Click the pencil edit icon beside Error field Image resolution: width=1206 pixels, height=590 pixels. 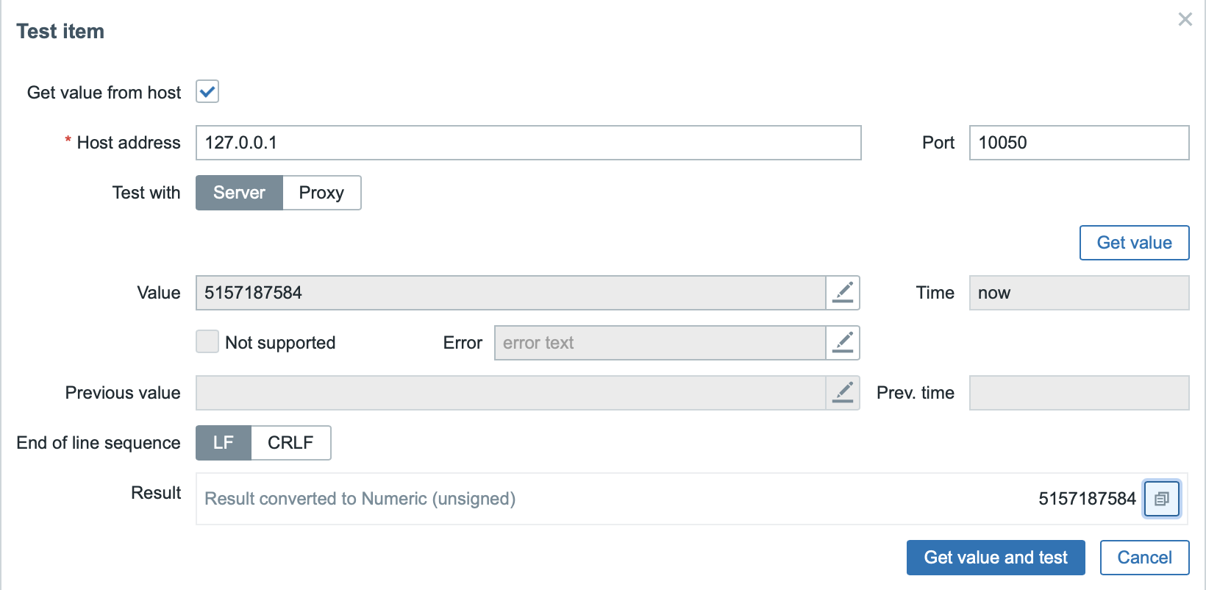tap(843, 343)
